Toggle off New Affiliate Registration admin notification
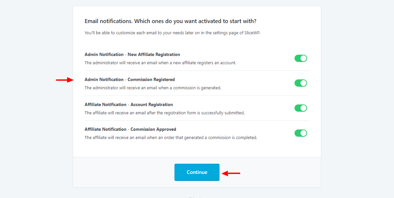The height and width of the screenshot is (198, 394). coord(300,58)
